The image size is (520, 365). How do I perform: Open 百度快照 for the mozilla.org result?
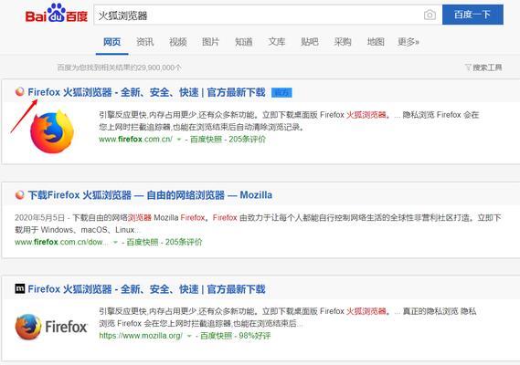click(217, 336)
